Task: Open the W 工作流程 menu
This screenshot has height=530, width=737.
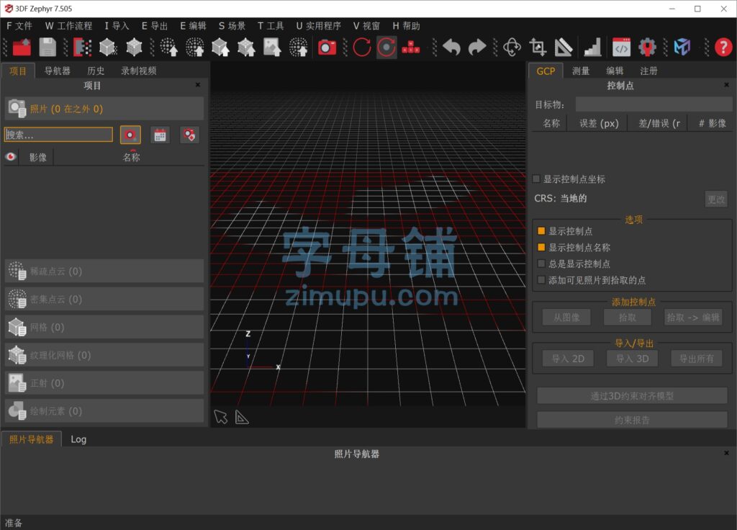Action: click(68, 26)
